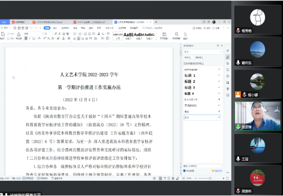The height and width of the screenshot is (196, 283).
Task: Redo the last action
Action: coord(36,28)
